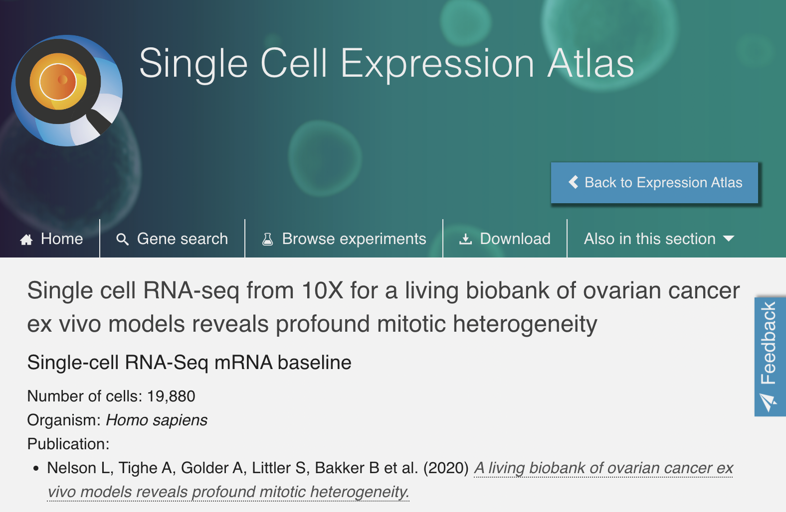Click the left chevron in Back button

574,182
